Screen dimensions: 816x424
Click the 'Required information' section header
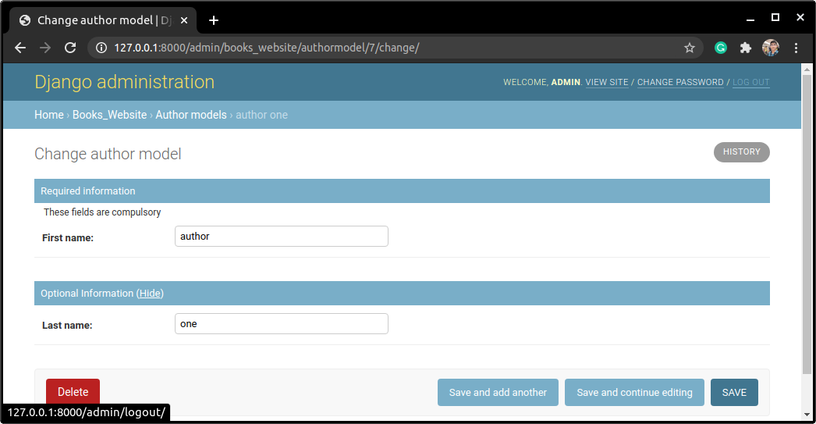pos(402,191)
